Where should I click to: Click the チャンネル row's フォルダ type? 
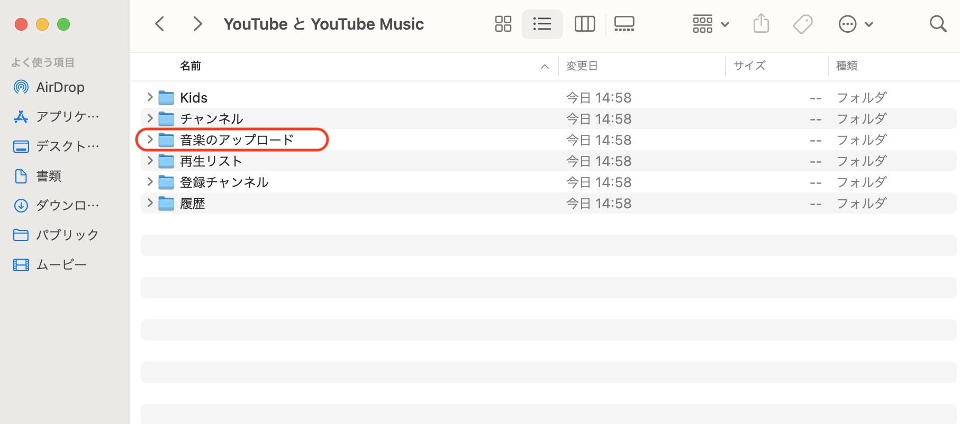coord(862,119)
